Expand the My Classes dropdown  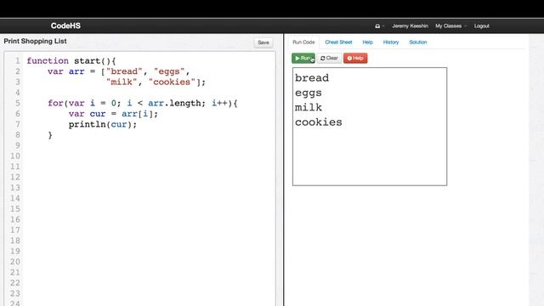pos(450,26)
